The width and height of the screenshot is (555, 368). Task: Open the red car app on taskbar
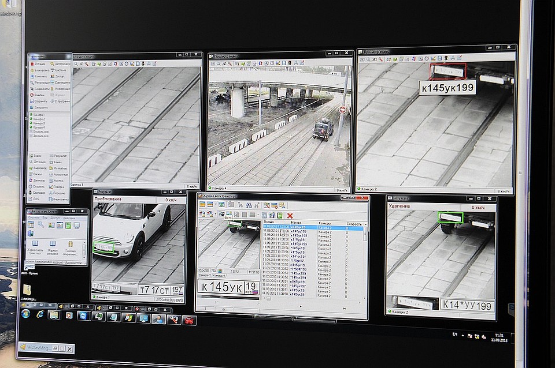[x=189, y=320]
